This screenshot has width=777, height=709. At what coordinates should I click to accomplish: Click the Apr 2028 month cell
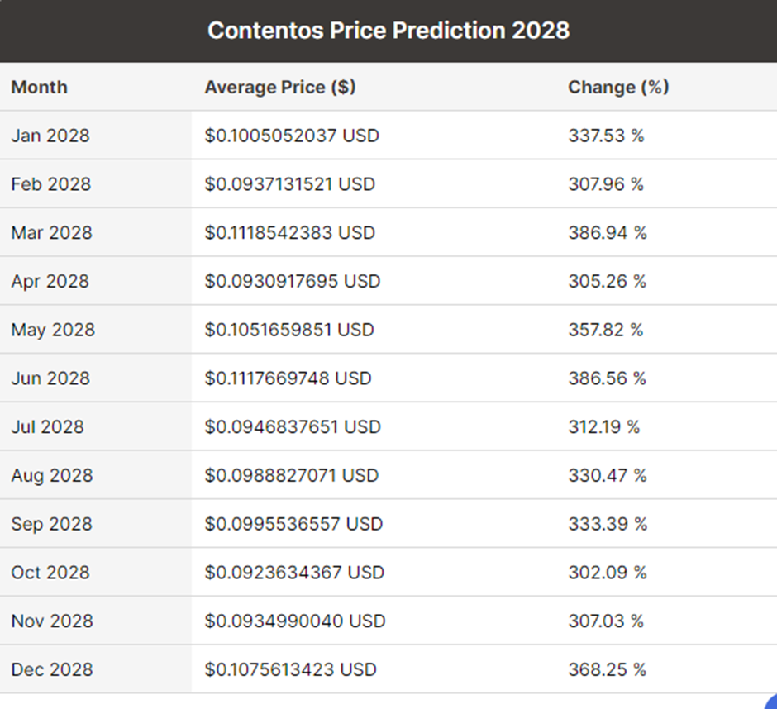pyautogui.click(x=50, y=282)
